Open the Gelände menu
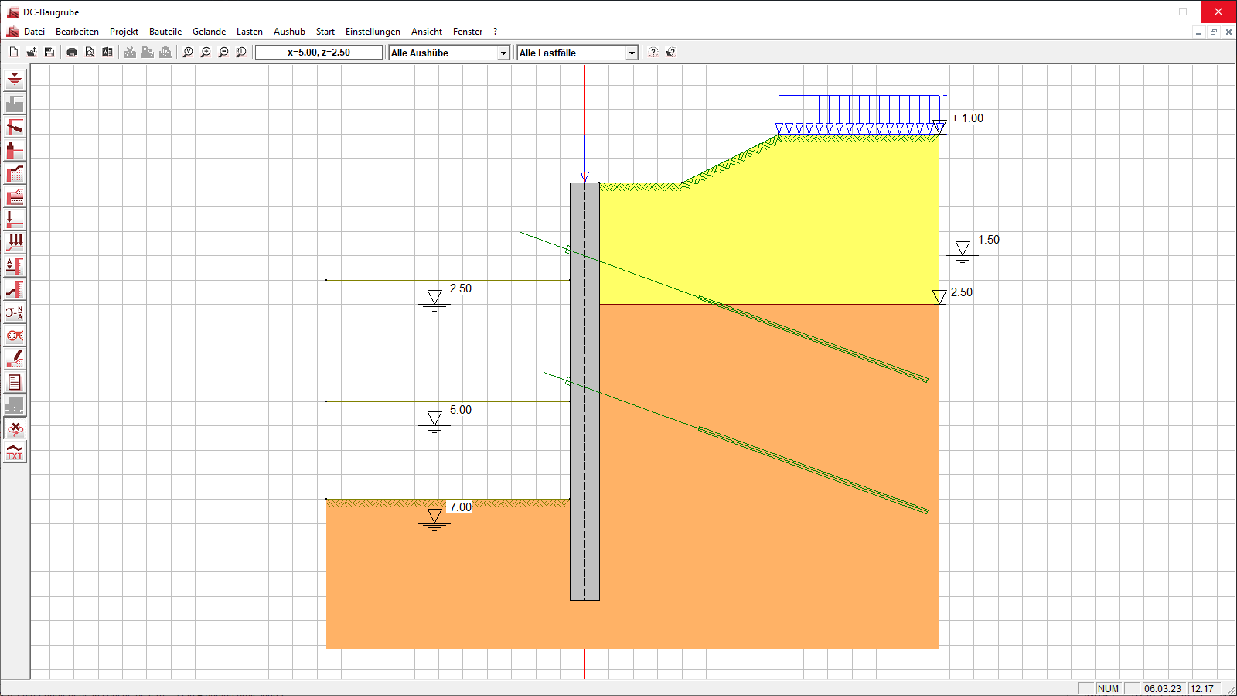Viewport: 1237px width, 696px height. 209,32
